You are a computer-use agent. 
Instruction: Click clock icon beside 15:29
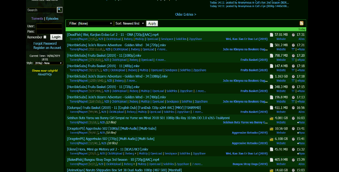pyautogui.click(x=293, y=160)
